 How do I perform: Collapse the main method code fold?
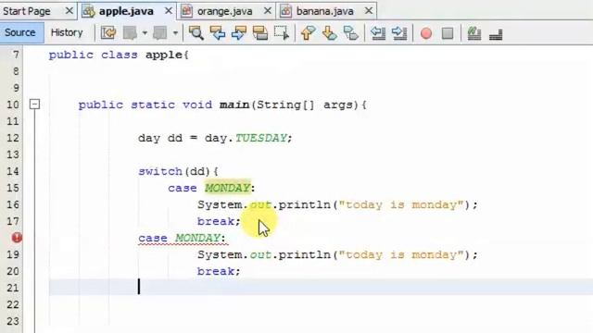[35, 105]
